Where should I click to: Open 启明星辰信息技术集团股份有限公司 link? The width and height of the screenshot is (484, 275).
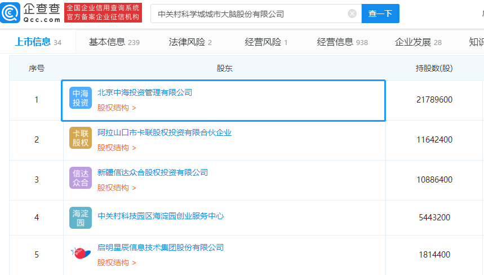click(161, 247)
